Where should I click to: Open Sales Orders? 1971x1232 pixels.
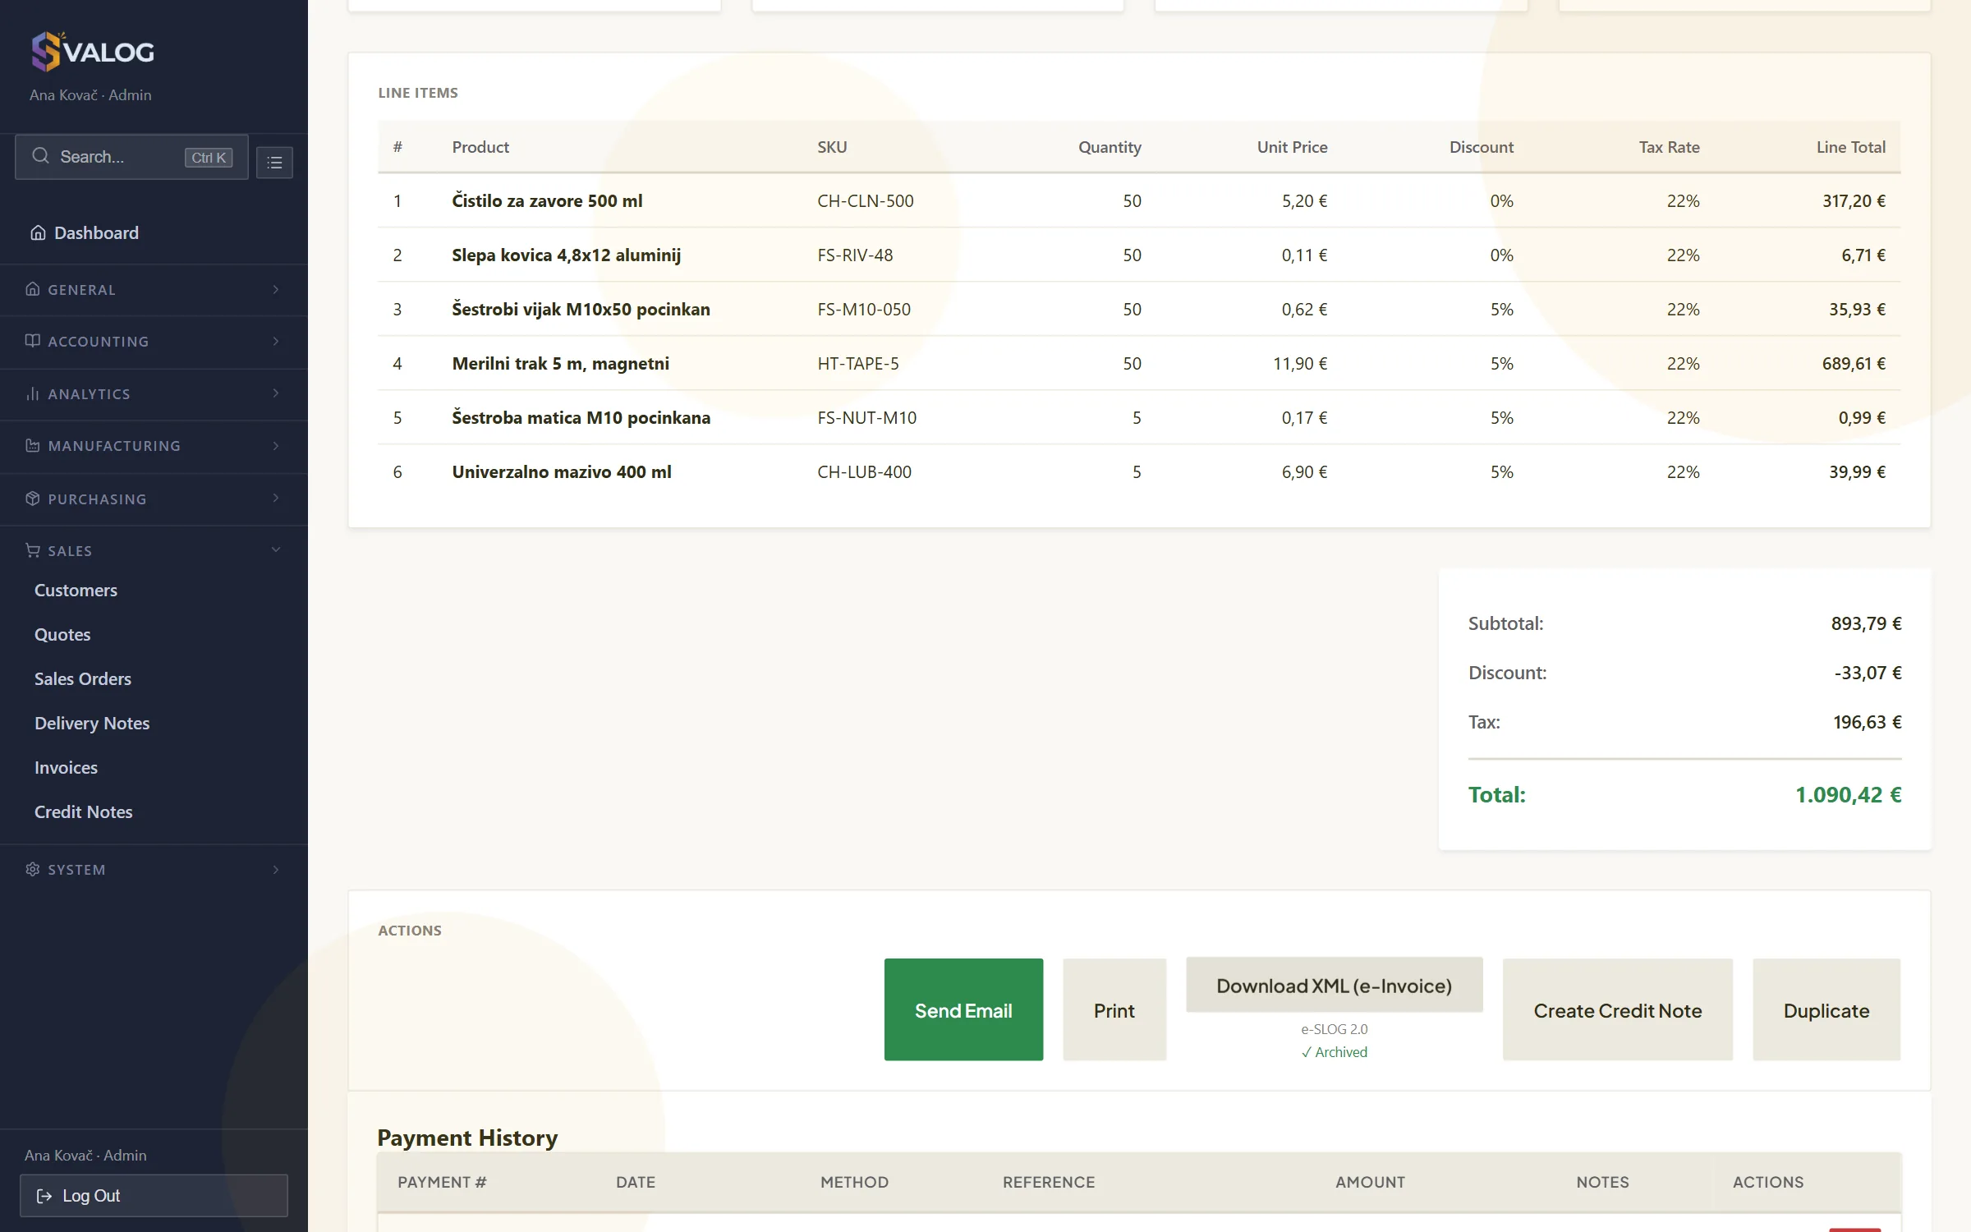[x=83, y=679]
